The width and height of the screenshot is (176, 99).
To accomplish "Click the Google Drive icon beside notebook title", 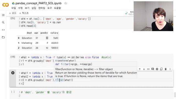I will pyautogui.click(x=13, y=3).
